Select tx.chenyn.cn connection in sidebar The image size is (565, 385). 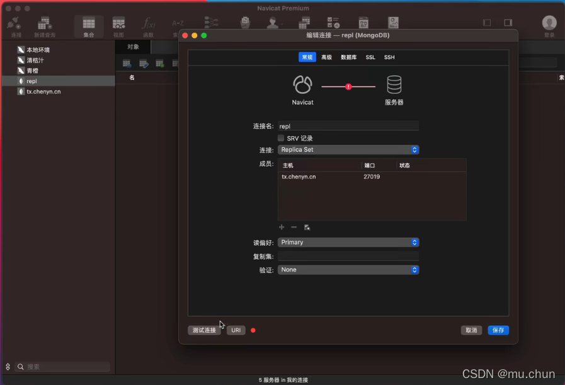point(59,91)
